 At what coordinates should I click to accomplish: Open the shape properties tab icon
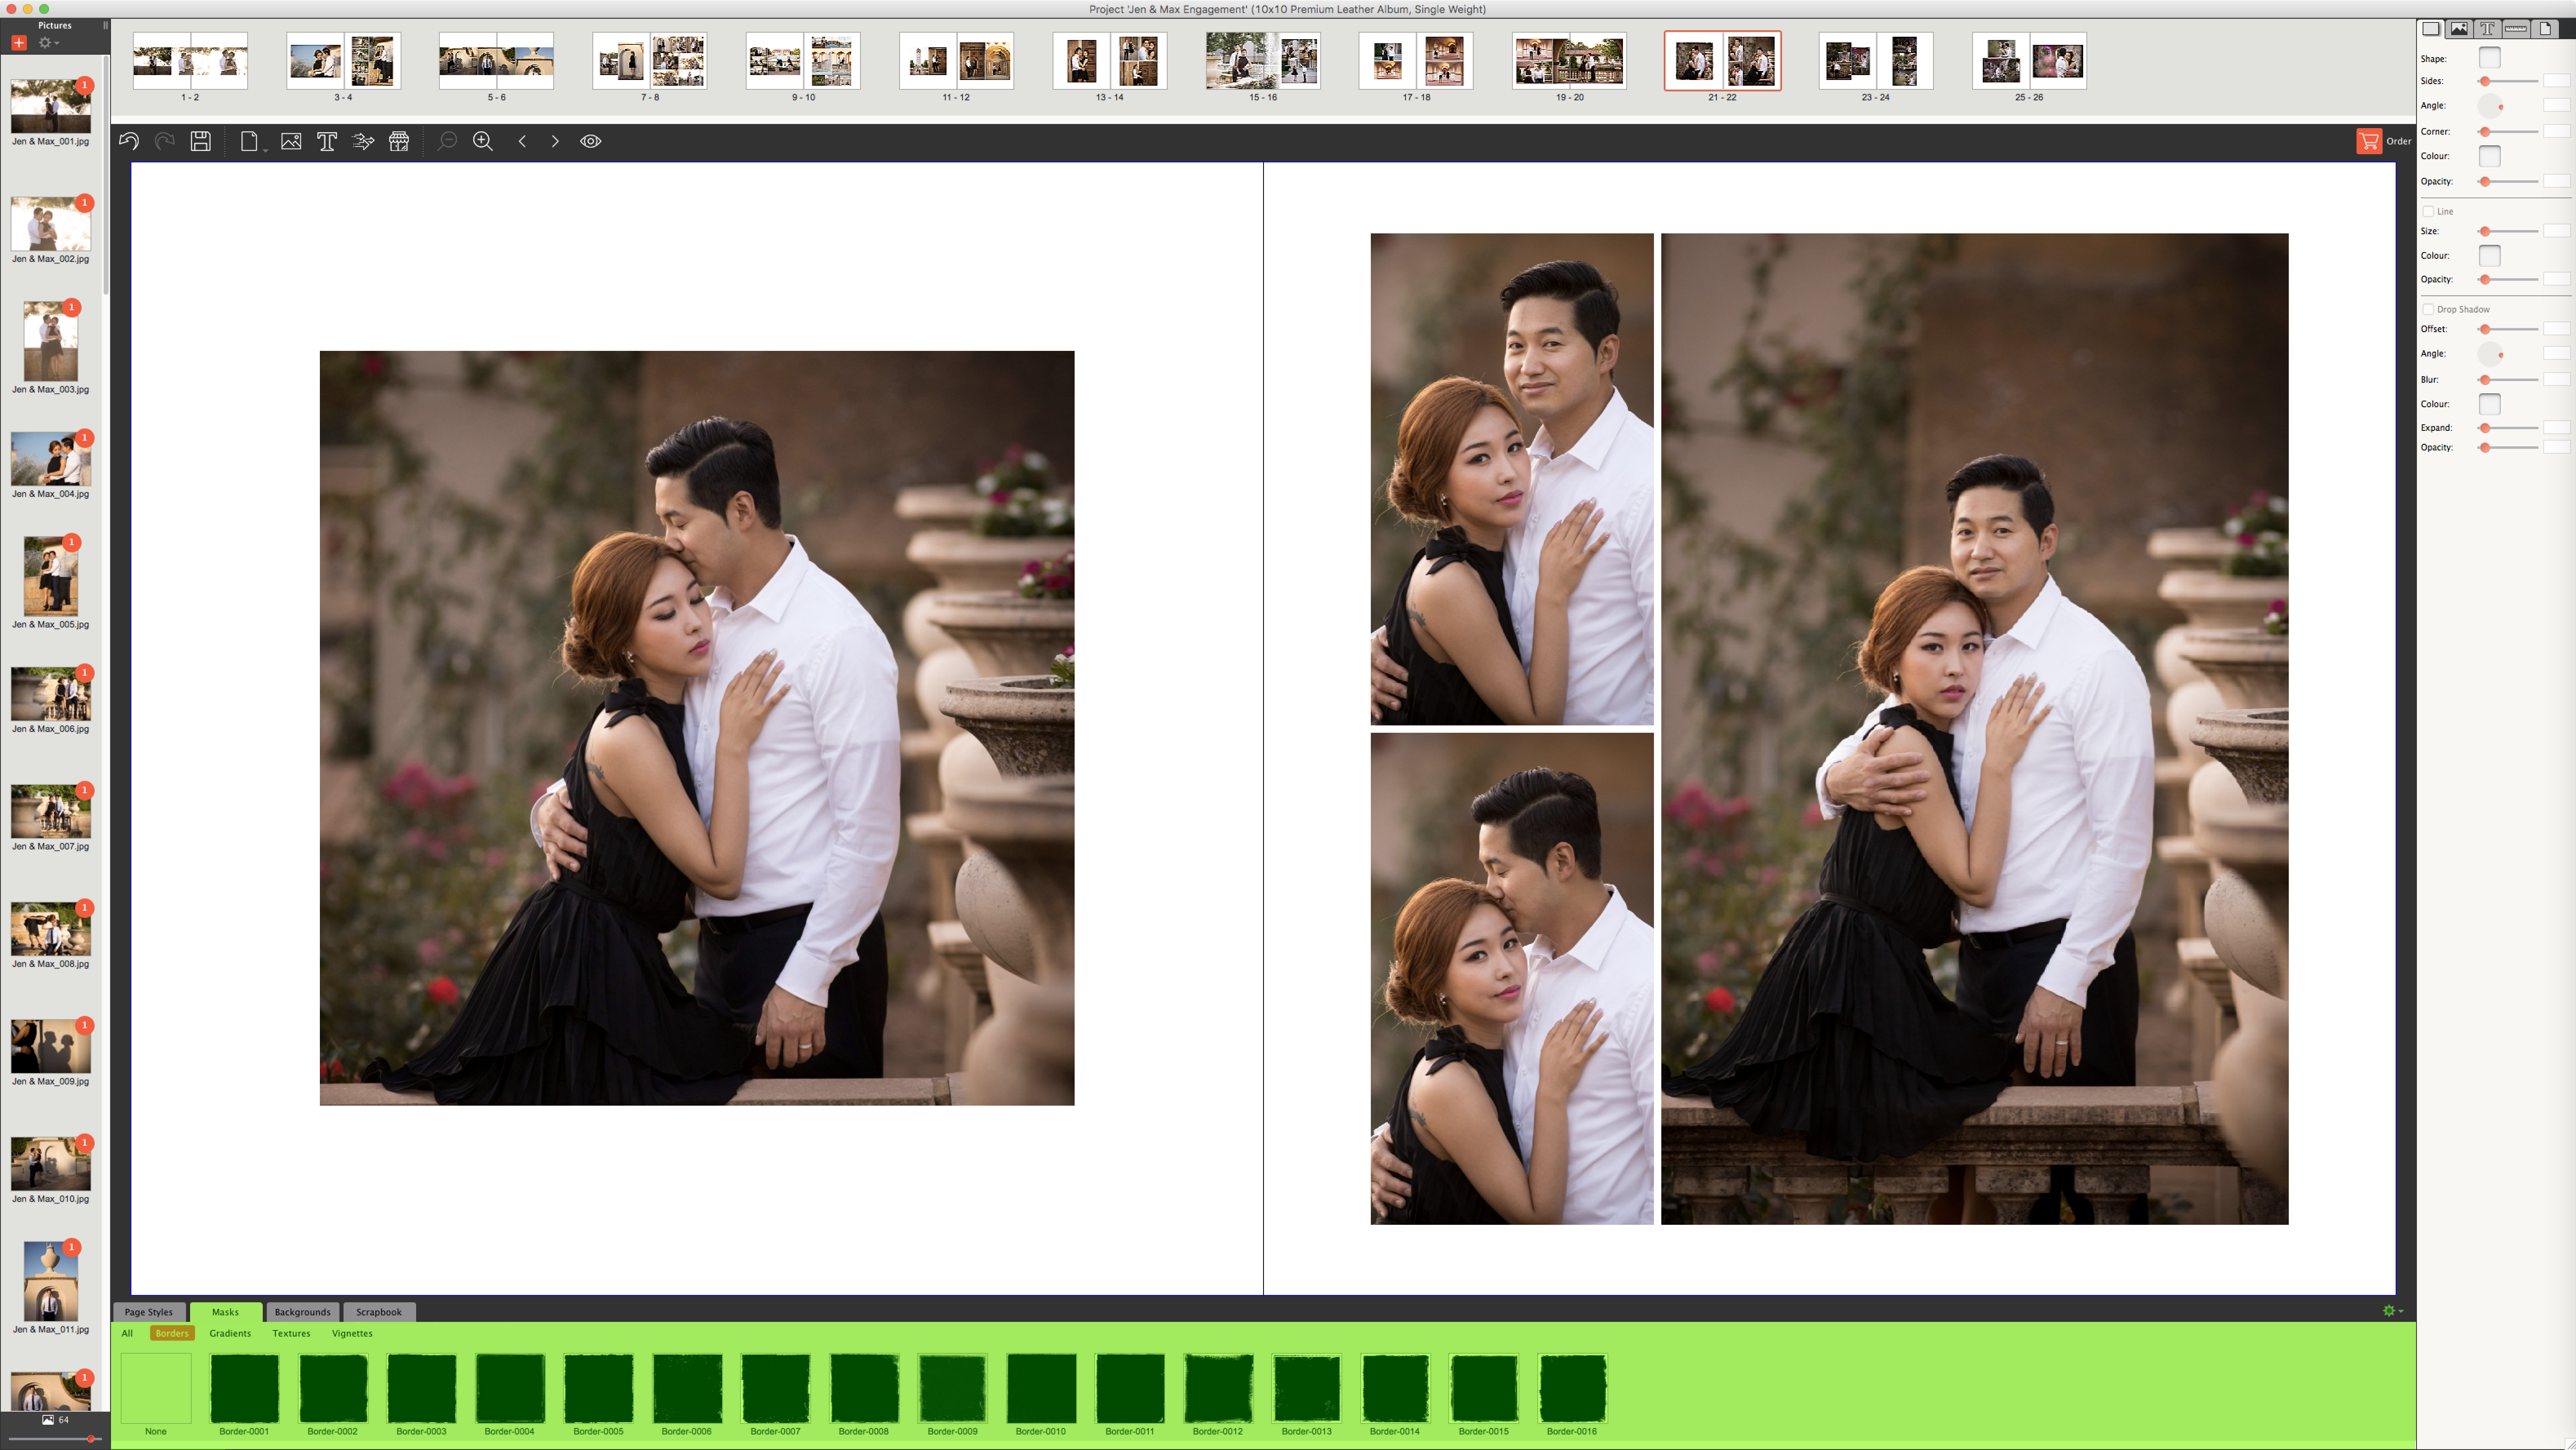2431,28
